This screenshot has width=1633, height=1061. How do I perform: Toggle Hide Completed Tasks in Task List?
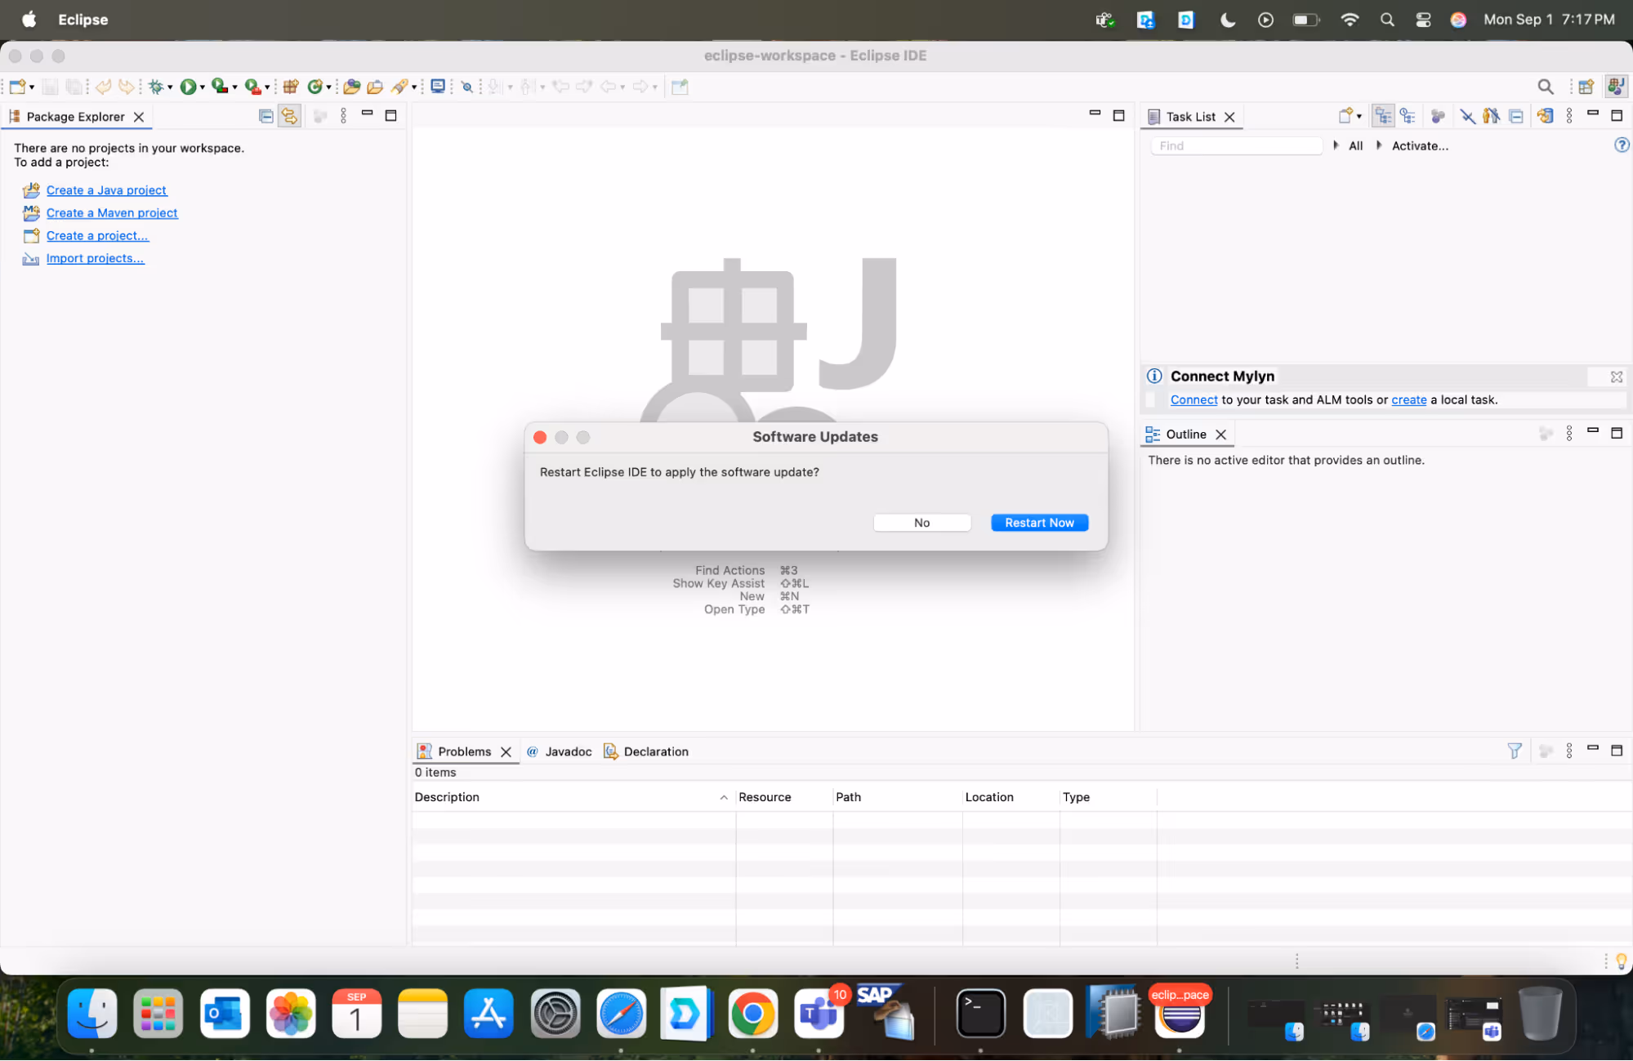coord(1468,116)
